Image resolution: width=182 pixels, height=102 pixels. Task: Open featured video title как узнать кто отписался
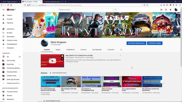pos(79,56)
